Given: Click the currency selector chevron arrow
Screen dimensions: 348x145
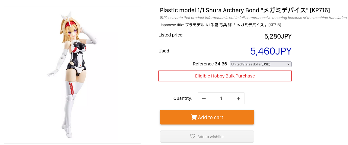Looking at the screenshot, I should point(289,64).
